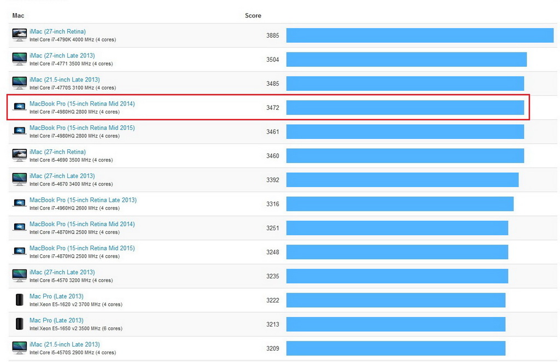Select the score value 3209
The image size is (560, 362).
(x=272, y=348)
